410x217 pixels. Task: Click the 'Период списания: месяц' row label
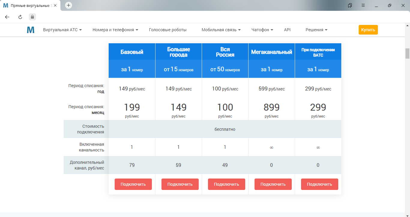[x=86, y=110]
